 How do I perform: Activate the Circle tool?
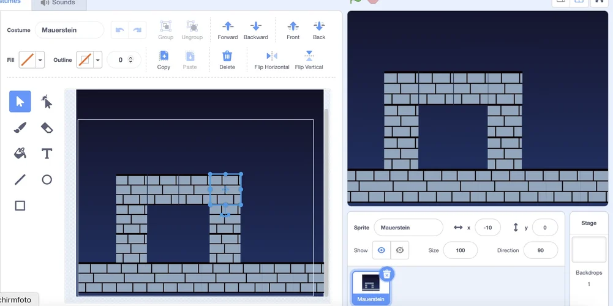tap(47, 179)
